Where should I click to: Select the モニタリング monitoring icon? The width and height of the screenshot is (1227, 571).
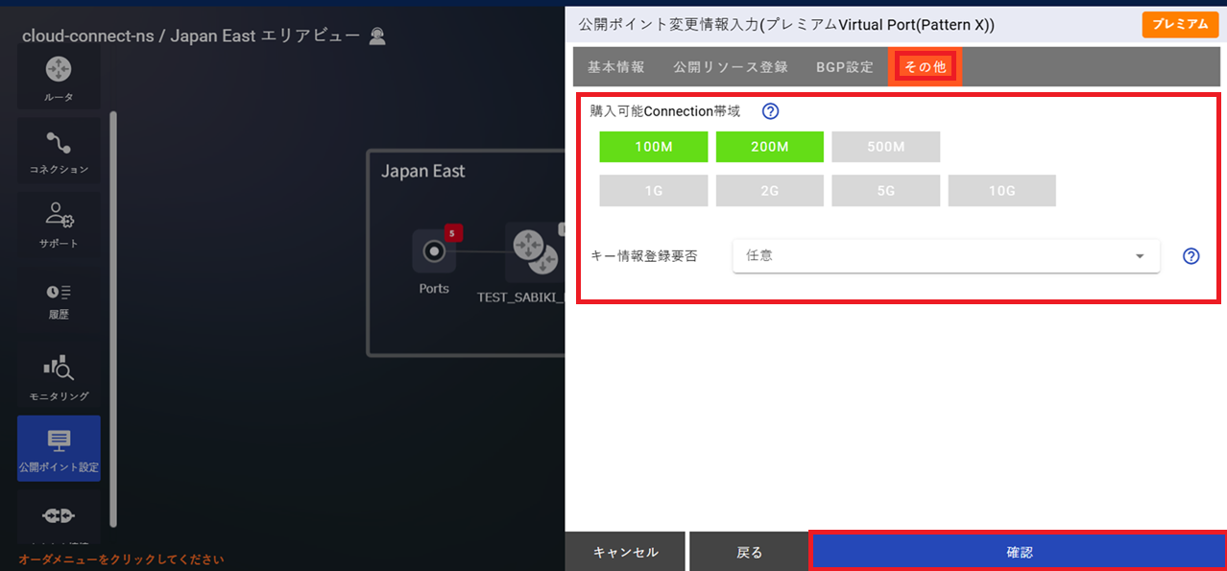point(58,372)
